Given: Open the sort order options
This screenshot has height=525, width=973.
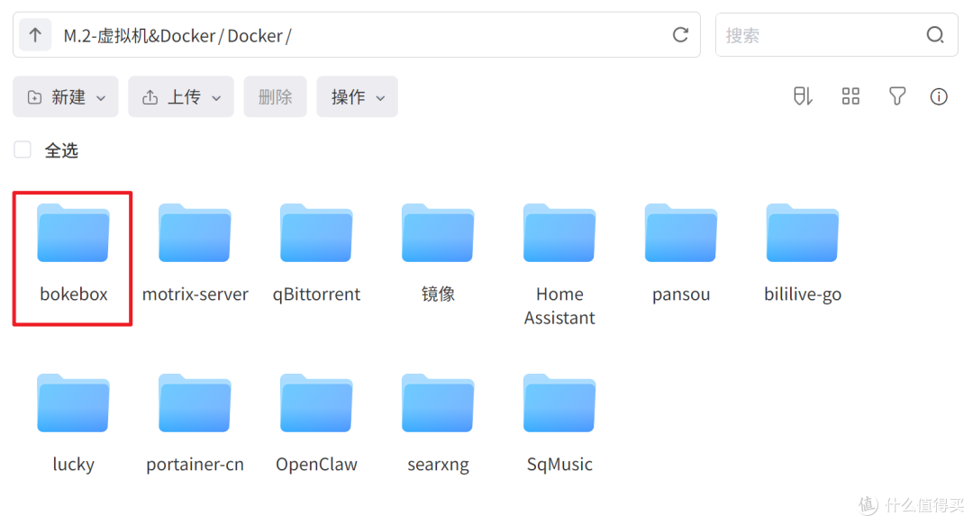Looking at the screenshot, I should [x=803, y=96].
